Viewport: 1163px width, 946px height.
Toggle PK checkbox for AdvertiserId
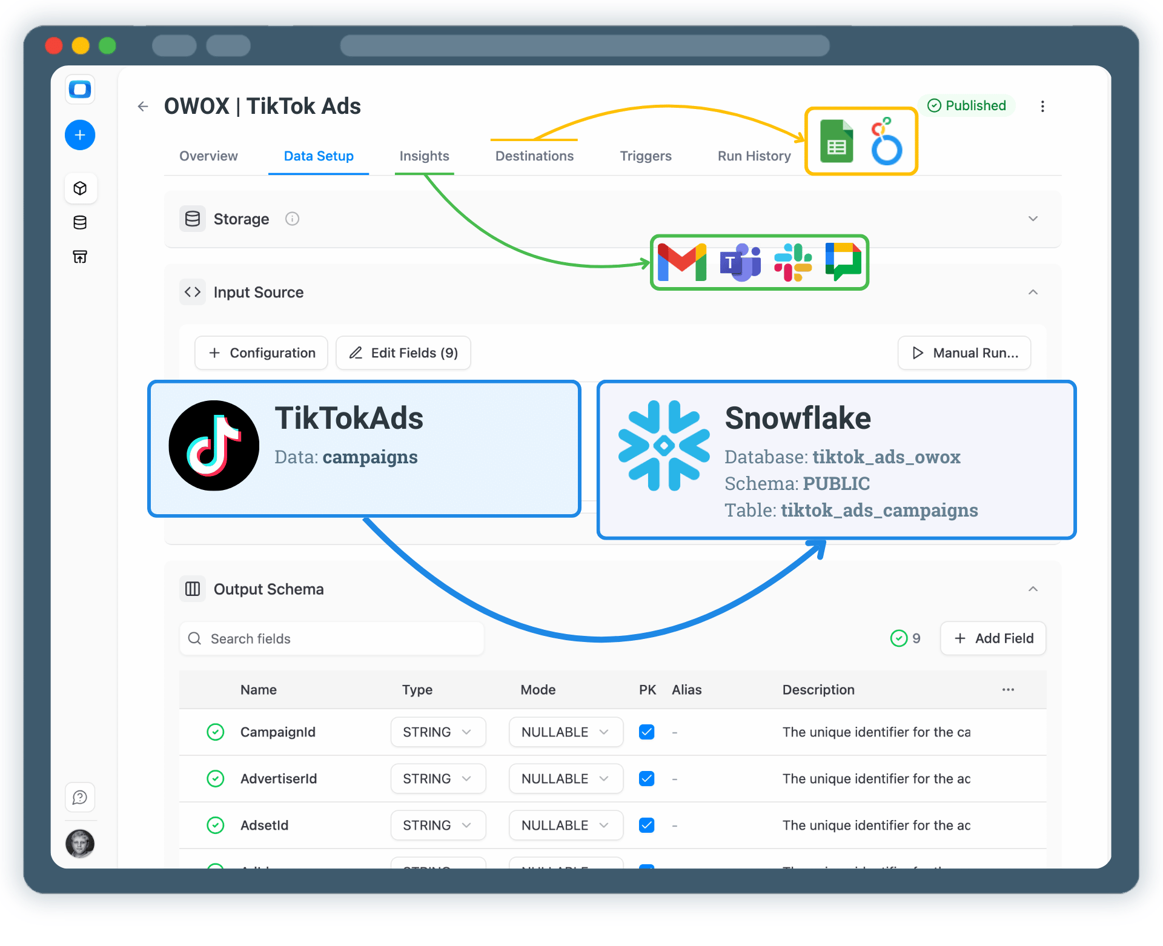tap(646, 778)
